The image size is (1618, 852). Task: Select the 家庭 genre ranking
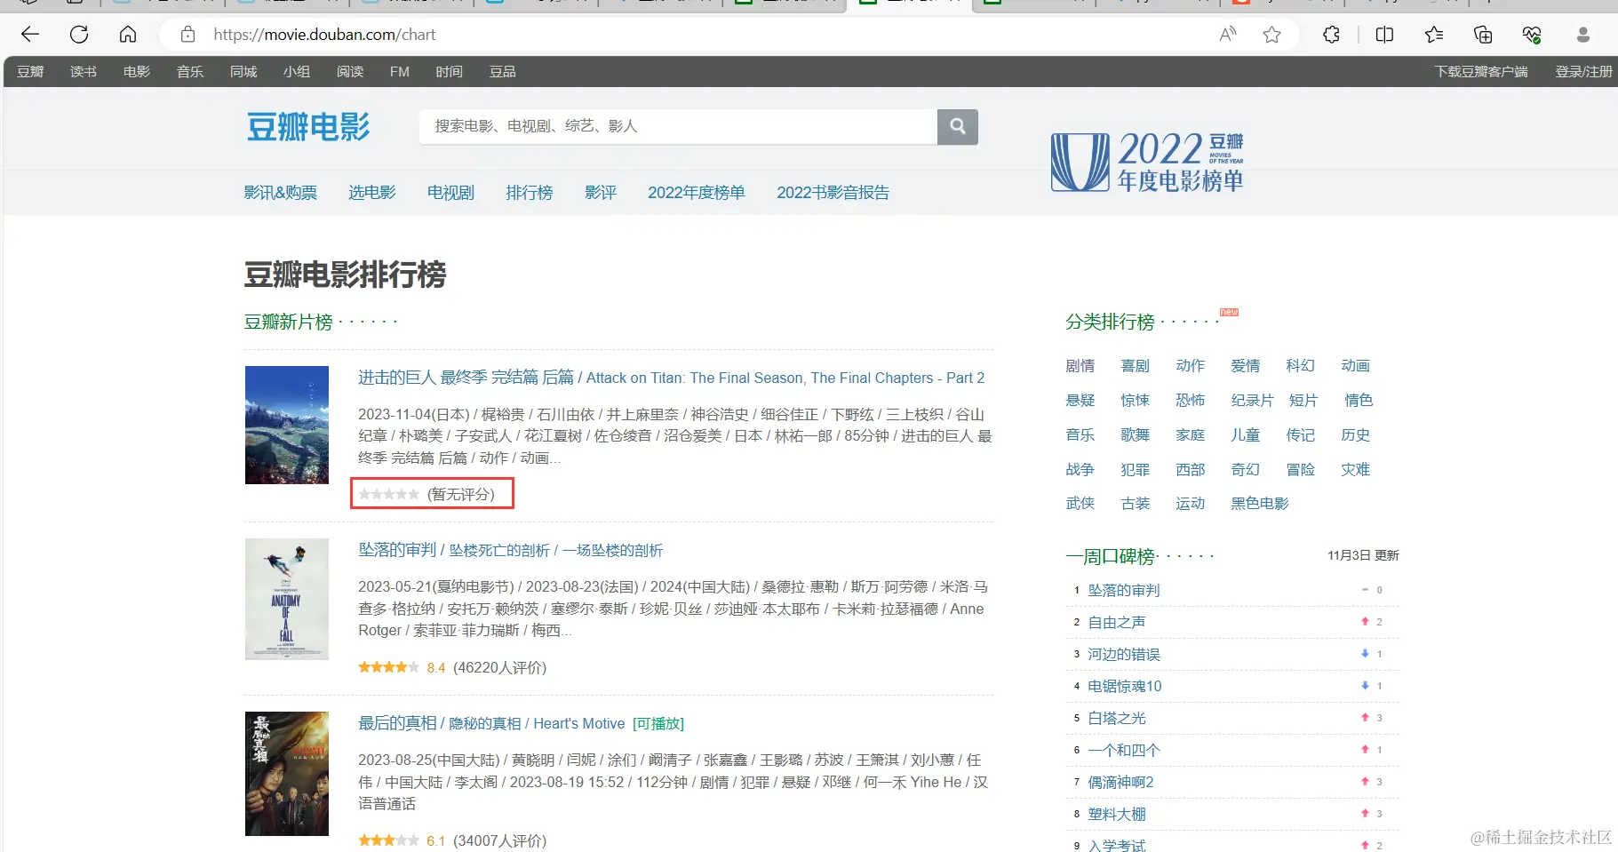click(1191, 435)
